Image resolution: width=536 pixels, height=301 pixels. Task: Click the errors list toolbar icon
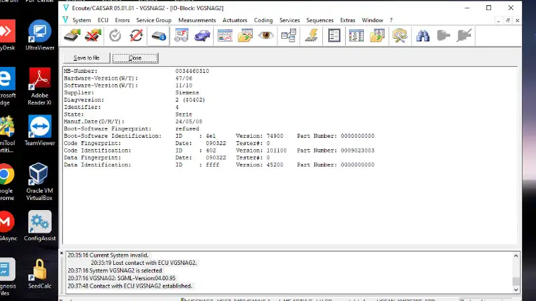click(x=181, y=35)
